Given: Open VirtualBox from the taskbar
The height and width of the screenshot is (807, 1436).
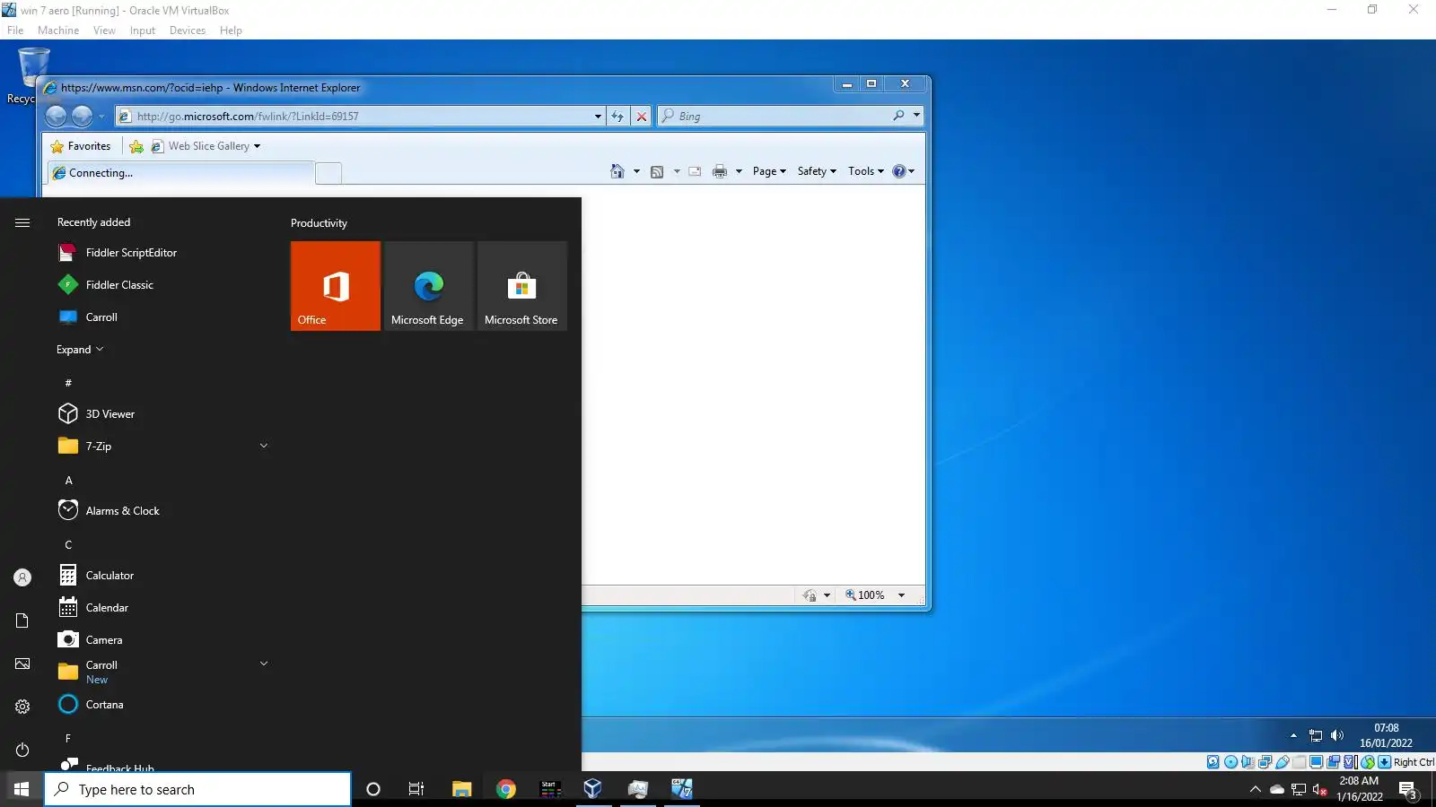Looking at the screenshot, I should click(592, 789).
